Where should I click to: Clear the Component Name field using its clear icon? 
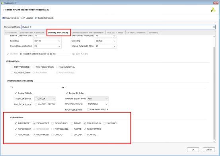(x=214, y=27)
